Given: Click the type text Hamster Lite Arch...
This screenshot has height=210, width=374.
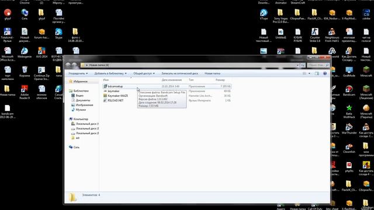Looking at the screenshot, I should click(200, 96).
